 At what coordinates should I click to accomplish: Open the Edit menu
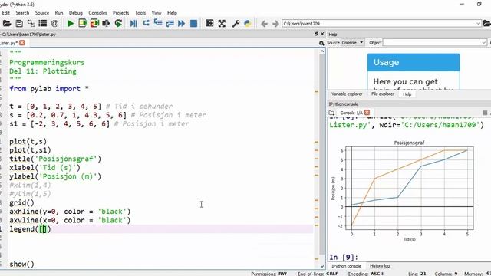click(6, 13)
